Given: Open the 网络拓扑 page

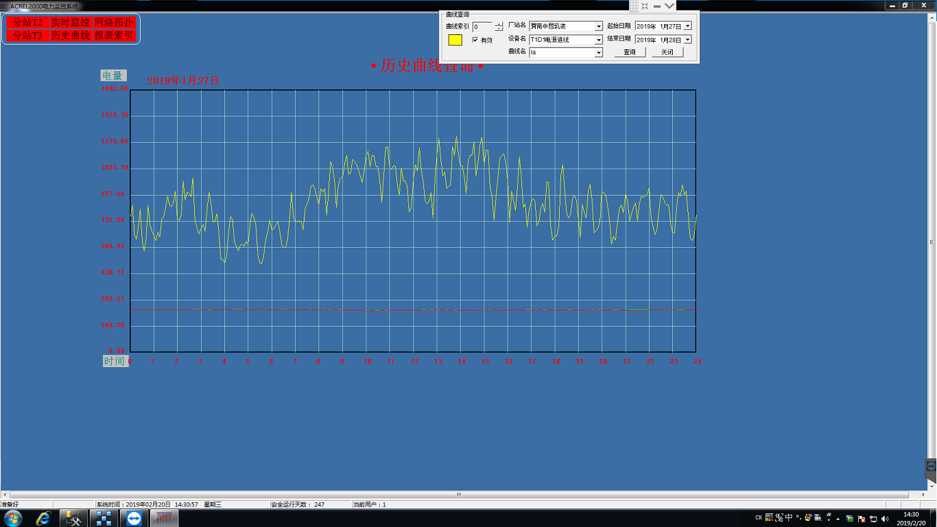Looking at the screenshot, I should pyautogui.click(x=115, y=23).
